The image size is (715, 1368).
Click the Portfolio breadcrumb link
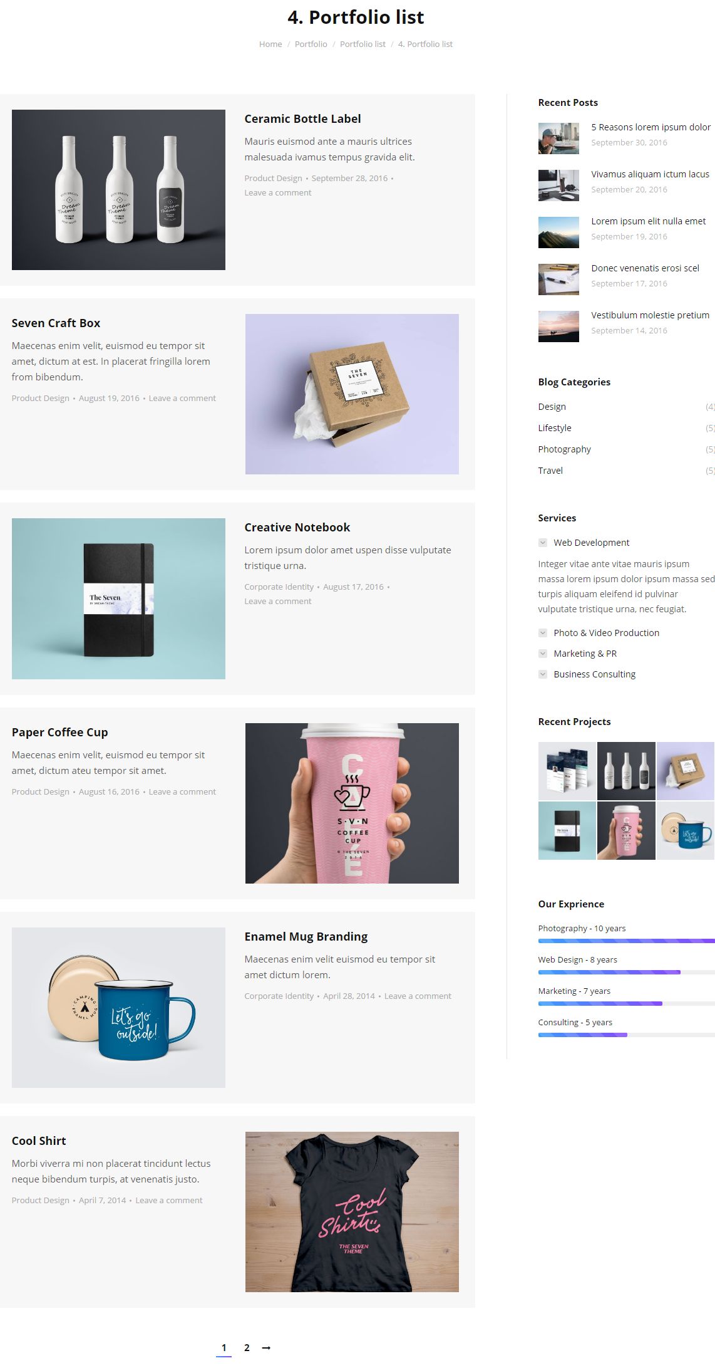pos(311,44)
